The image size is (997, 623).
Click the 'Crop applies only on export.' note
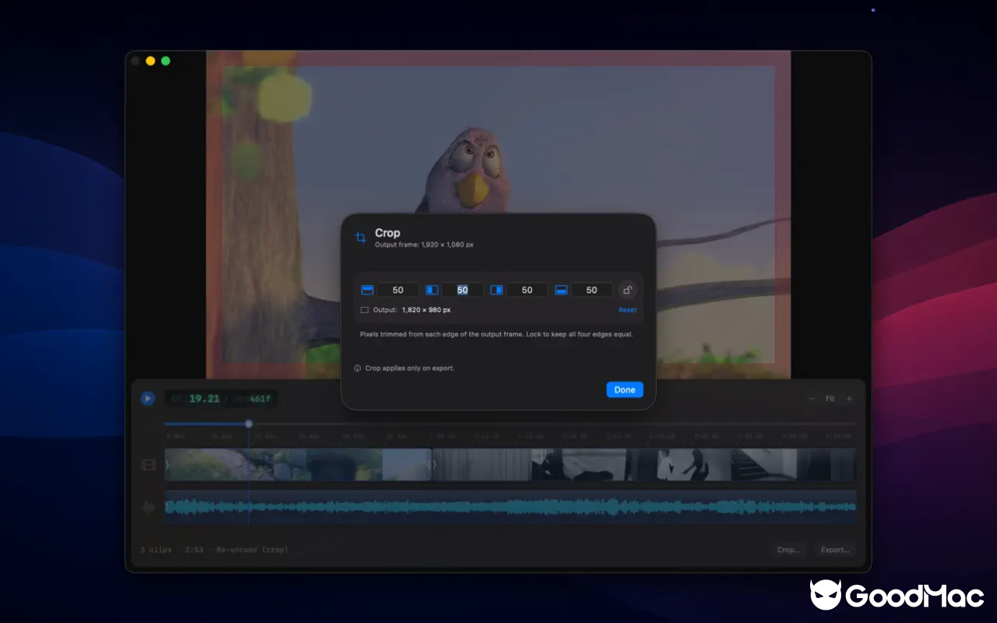tap(410, 368)
